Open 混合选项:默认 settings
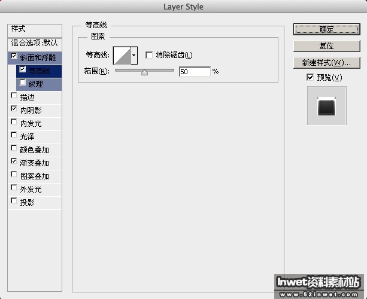Image resolution: width=367 pixels, height=299 pixels. pos(35,44)
